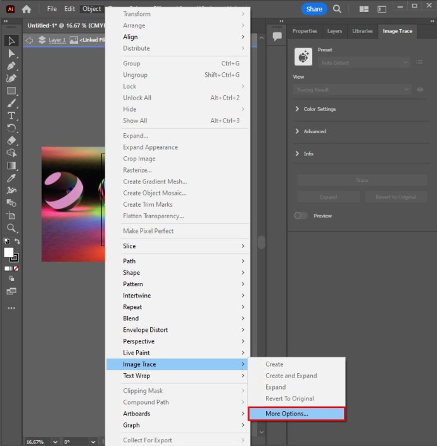Click More Options in Image Trace submenu
This screenshot has width=437, height=446.
pyautogui.click(x=296, y=414)
